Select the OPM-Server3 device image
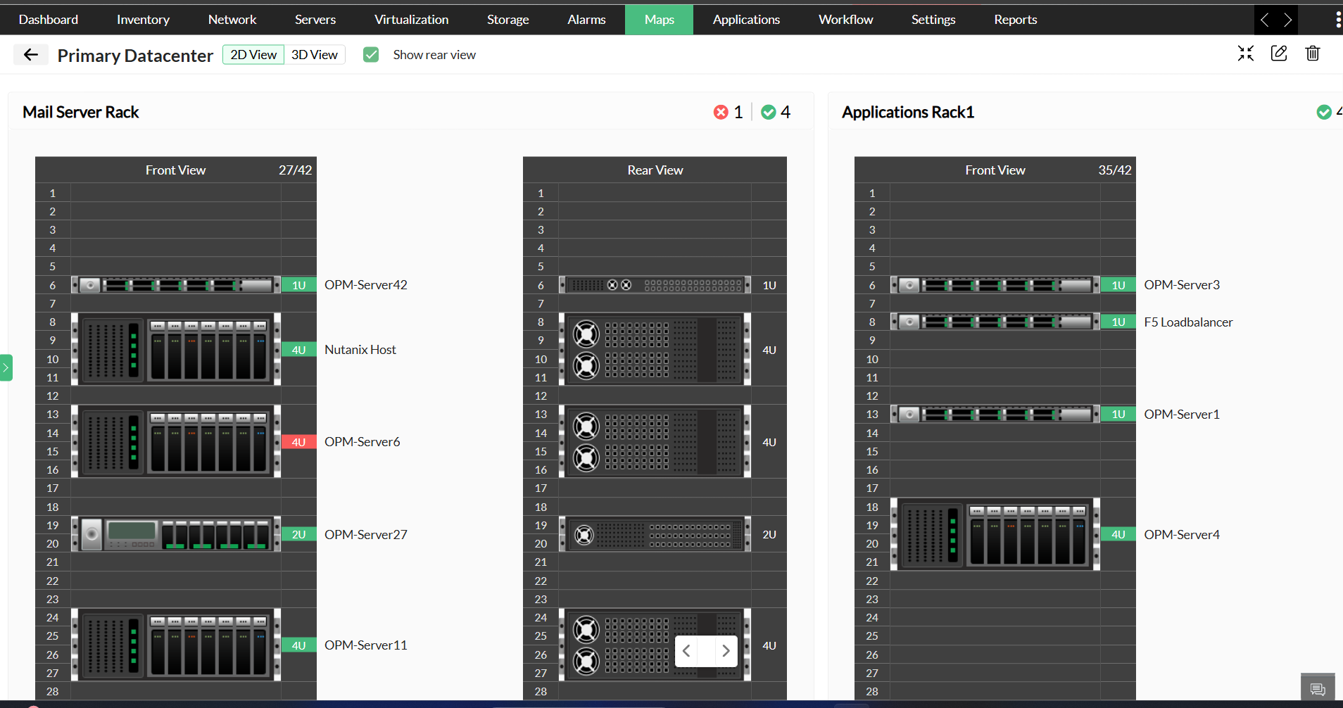1343x708 pixels. pos(995,285)
